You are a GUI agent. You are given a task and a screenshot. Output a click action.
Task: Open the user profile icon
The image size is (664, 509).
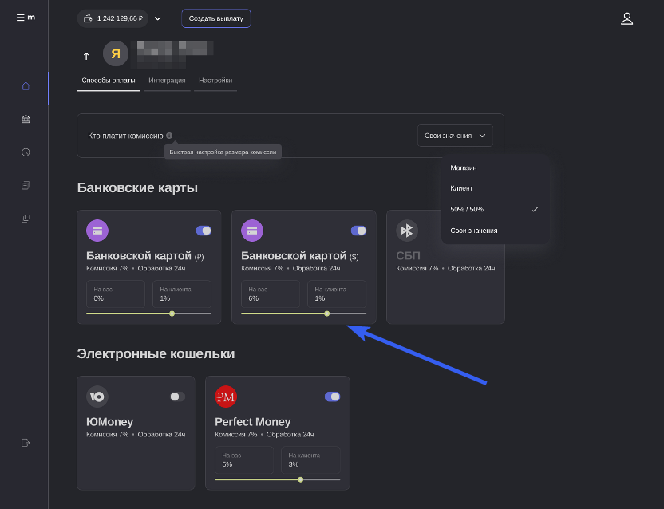tap(626, 18)
